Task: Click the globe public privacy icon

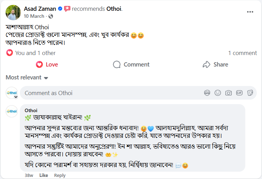Action: [51, 16]
